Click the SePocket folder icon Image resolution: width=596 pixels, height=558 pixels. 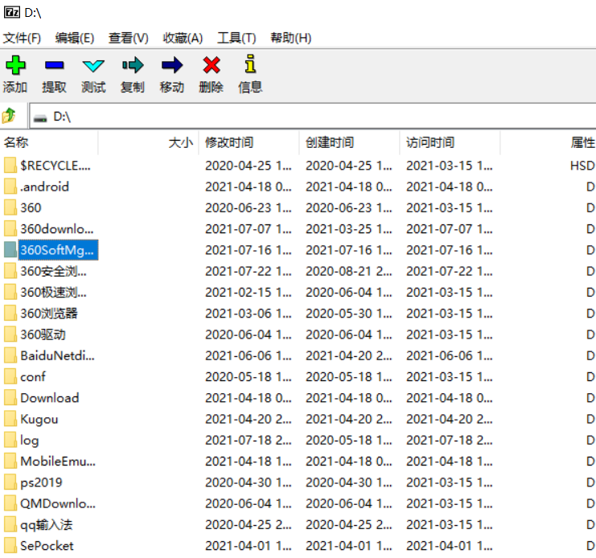tap(10, 545)
